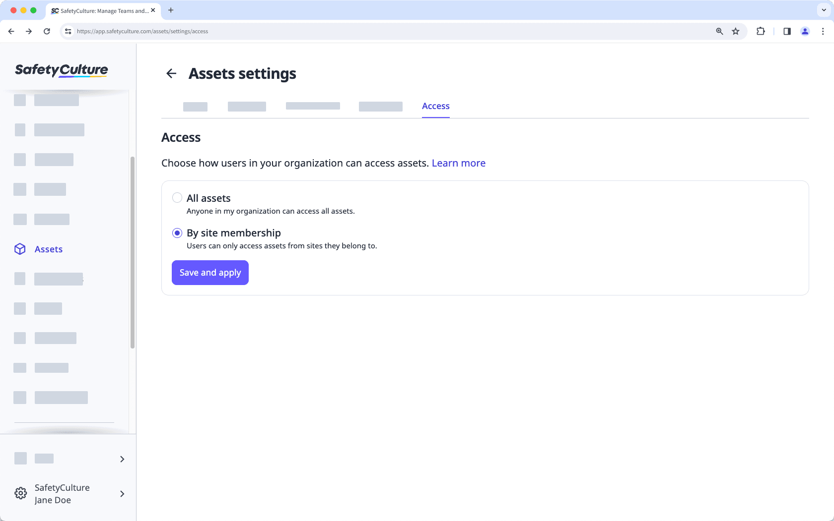The width and height of the screenshot is (834, 521).
Task: Reload the page
Action: (x=47, y=31)
